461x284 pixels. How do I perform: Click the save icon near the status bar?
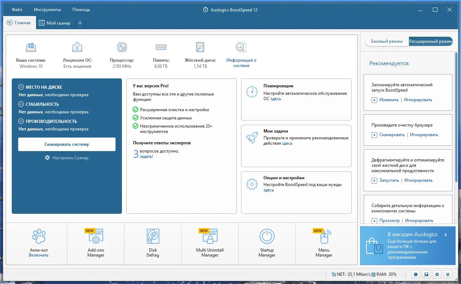[426, 274]
